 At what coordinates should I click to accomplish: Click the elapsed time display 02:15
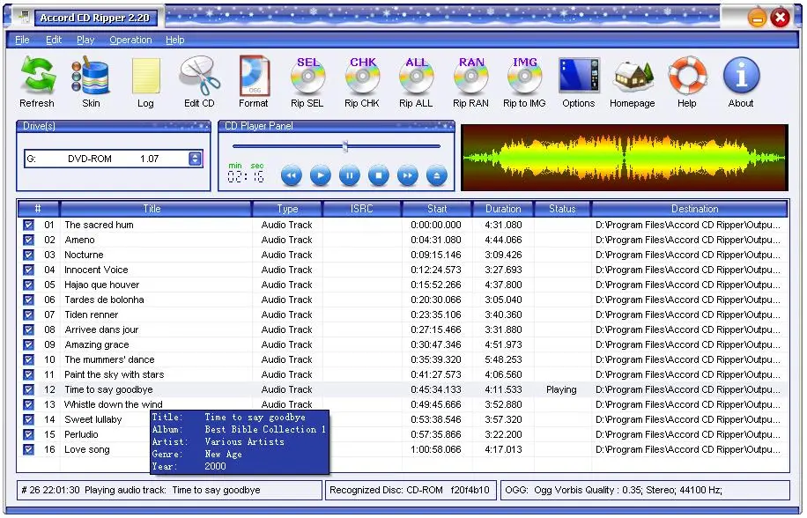tap(246, 176)
